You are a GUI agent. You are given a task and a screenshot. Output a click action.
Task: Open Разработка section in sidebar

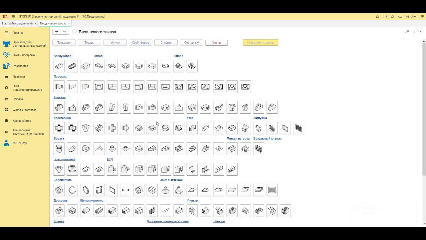pyautogui.click(x=20, y=66)
